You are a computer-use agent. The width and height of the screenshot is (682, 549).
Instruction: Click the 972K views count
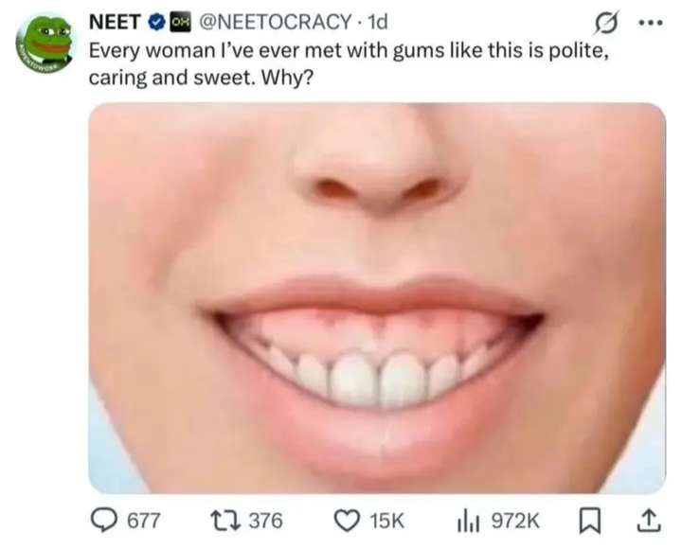pos(515,521)
